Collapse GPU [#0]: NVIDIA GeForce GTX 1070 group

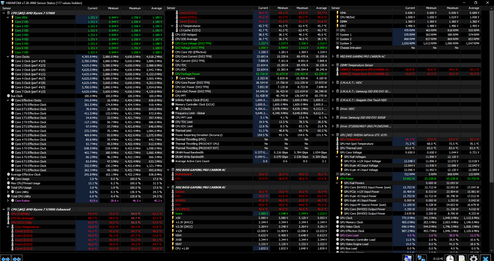333,135
